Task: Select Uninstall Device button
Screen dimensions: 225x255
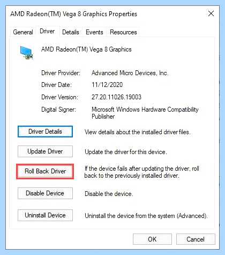Action: pyautogui.click(x=45, y=215)
